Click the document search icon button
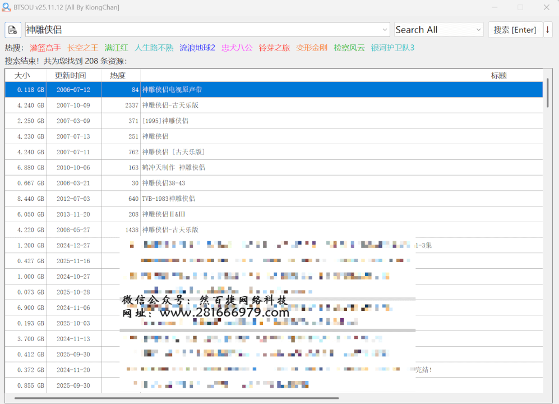The height and width of the screenshot is (404, 559). (13, 30)
